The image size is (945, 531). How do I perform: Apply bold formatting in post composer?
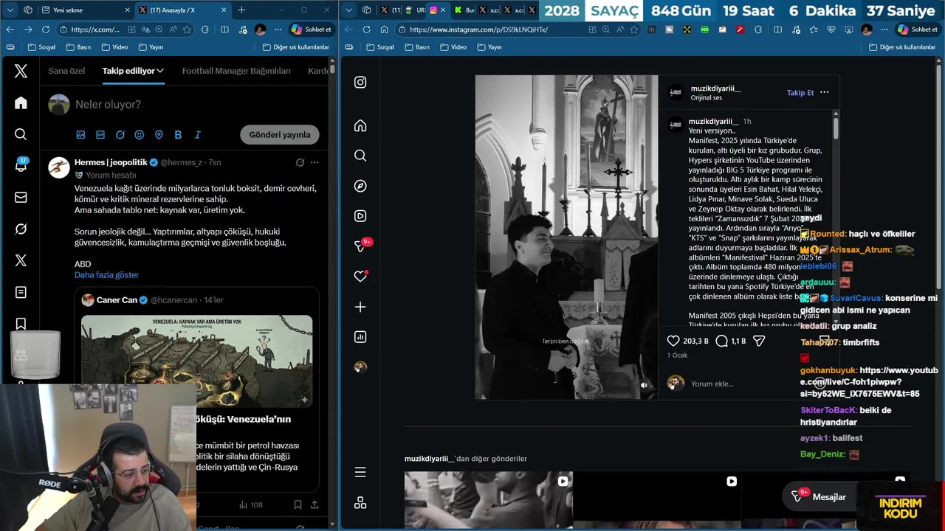click(178, 135)
